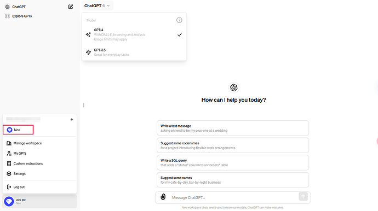Choose the GPT-3.5 model option

[x=134, y=52]
